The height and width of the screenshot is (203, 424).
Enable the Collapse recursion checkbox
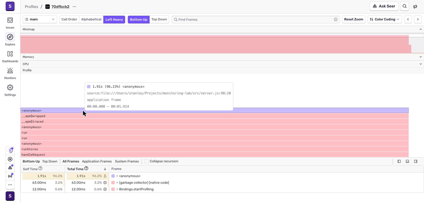pos(146,161)
